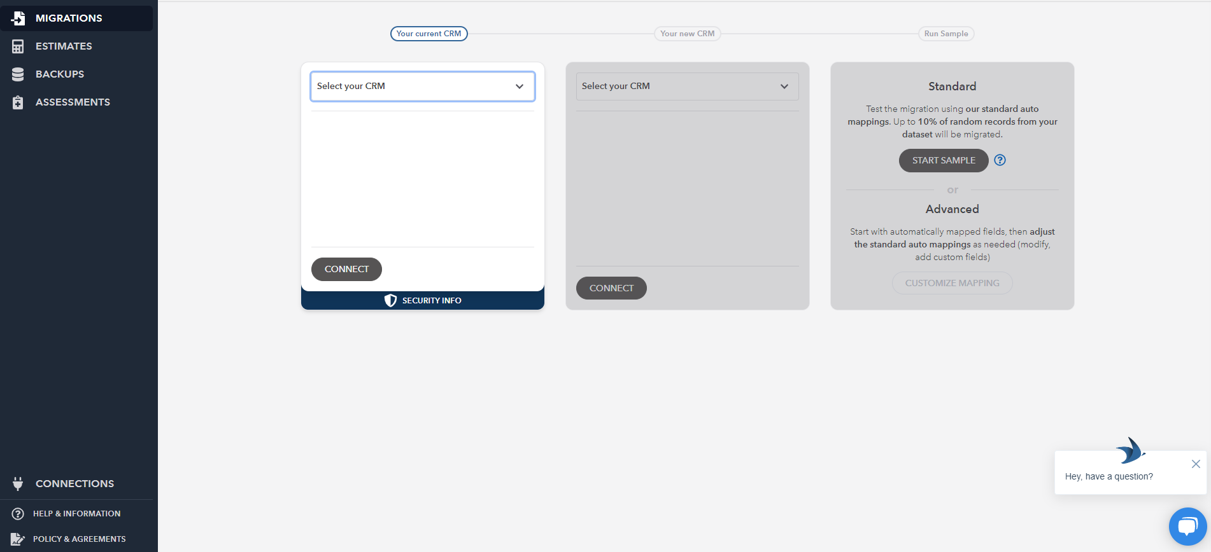Click the 'Standard' heading
Screen dimensions: 1211x552
pyautogui.click(x=953, y=86)
